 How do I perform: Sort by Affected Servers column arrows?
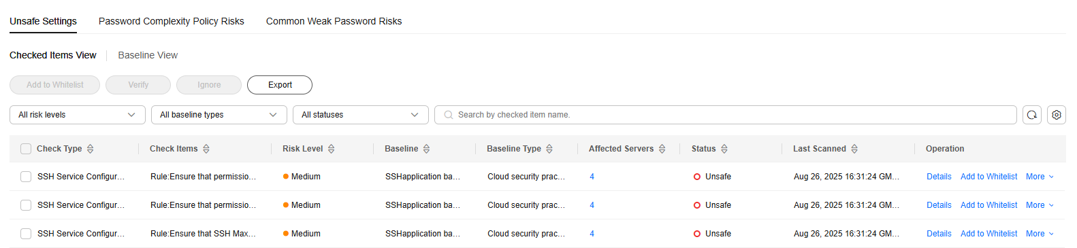[662, 149]
